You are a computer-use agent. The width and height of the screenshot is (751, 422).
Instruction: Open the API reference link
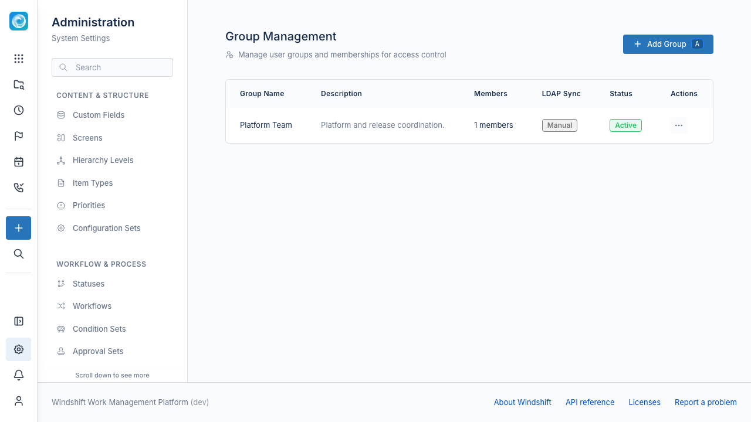pos(590,402)
